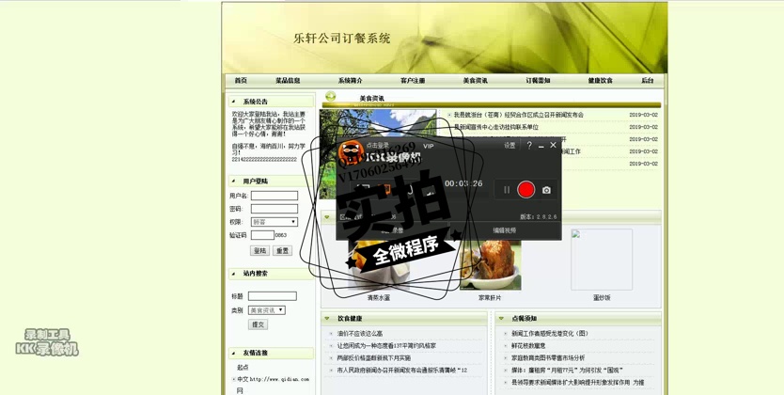The height and width of the screenshot is (395, 784).
Task: Open news 县新闻宣传中心走访挂钩联系单位
Action: click(496, 127)
